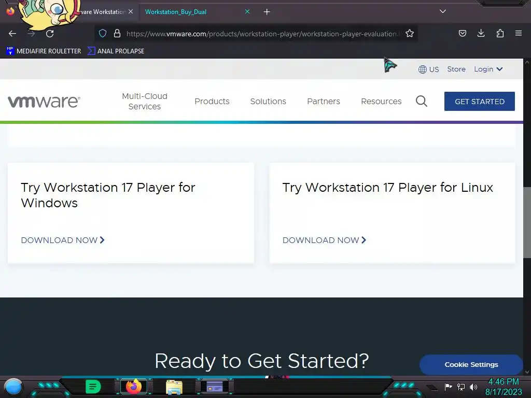This screenshot has height=398, width=531.
Task: Show the downloads panel
Action: 481,33
